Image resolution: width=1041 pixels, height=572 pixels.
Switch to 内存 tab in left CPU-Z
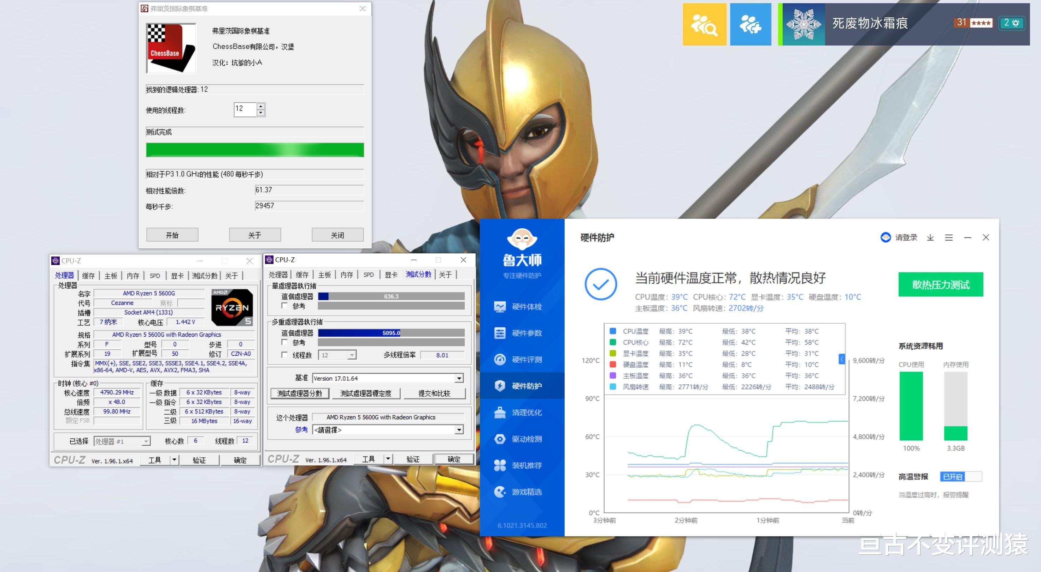coord(133,276)
